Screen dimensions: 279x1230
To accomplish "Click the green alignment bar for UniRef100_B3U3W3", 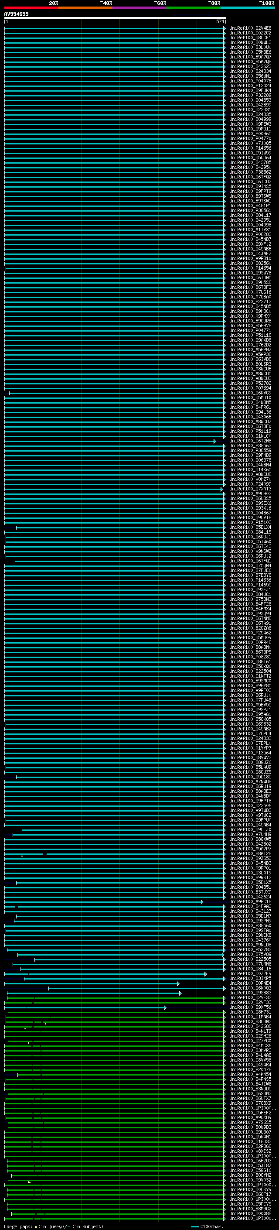I will (x=116, y=1022).
